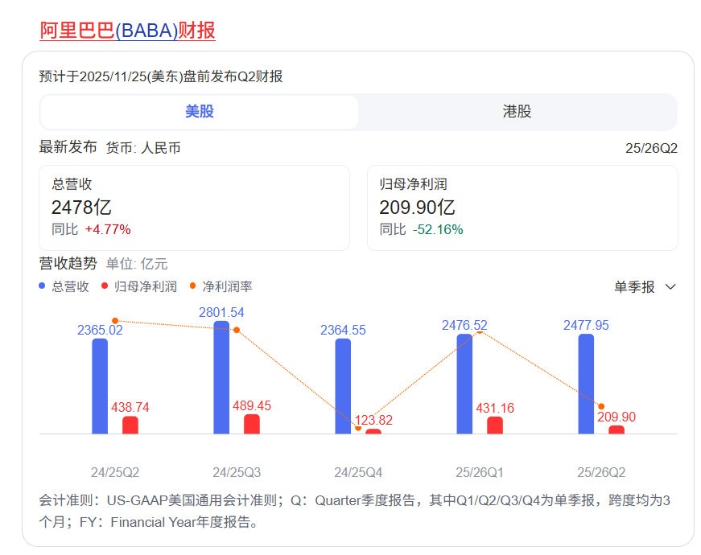Click the 123.82 net profit bar

[373, 431]
